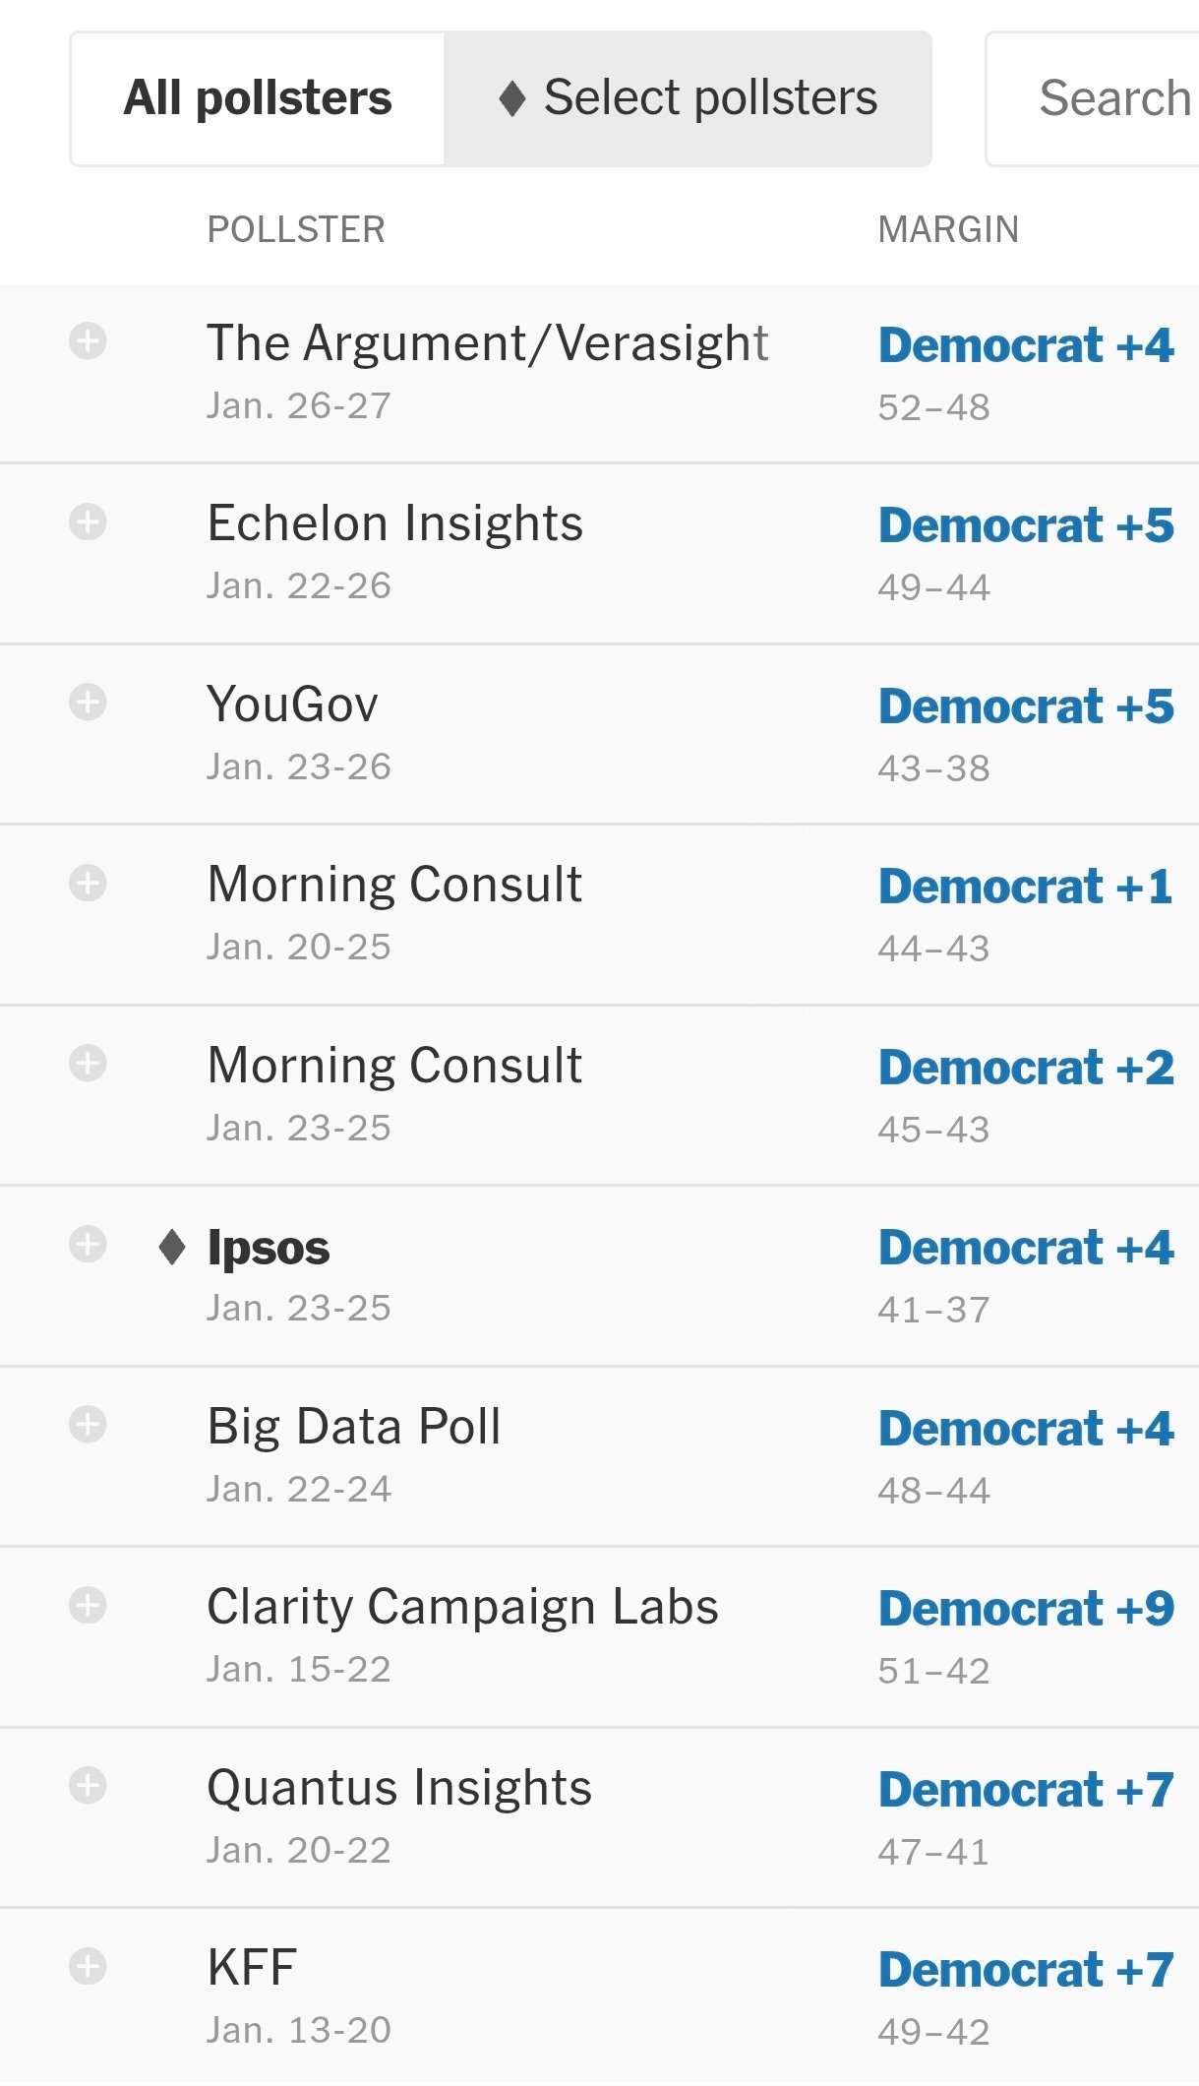Expand the Echelon Insights plus icon
The height and width of the screenshot is (2086, 1199).
[88, 521]
